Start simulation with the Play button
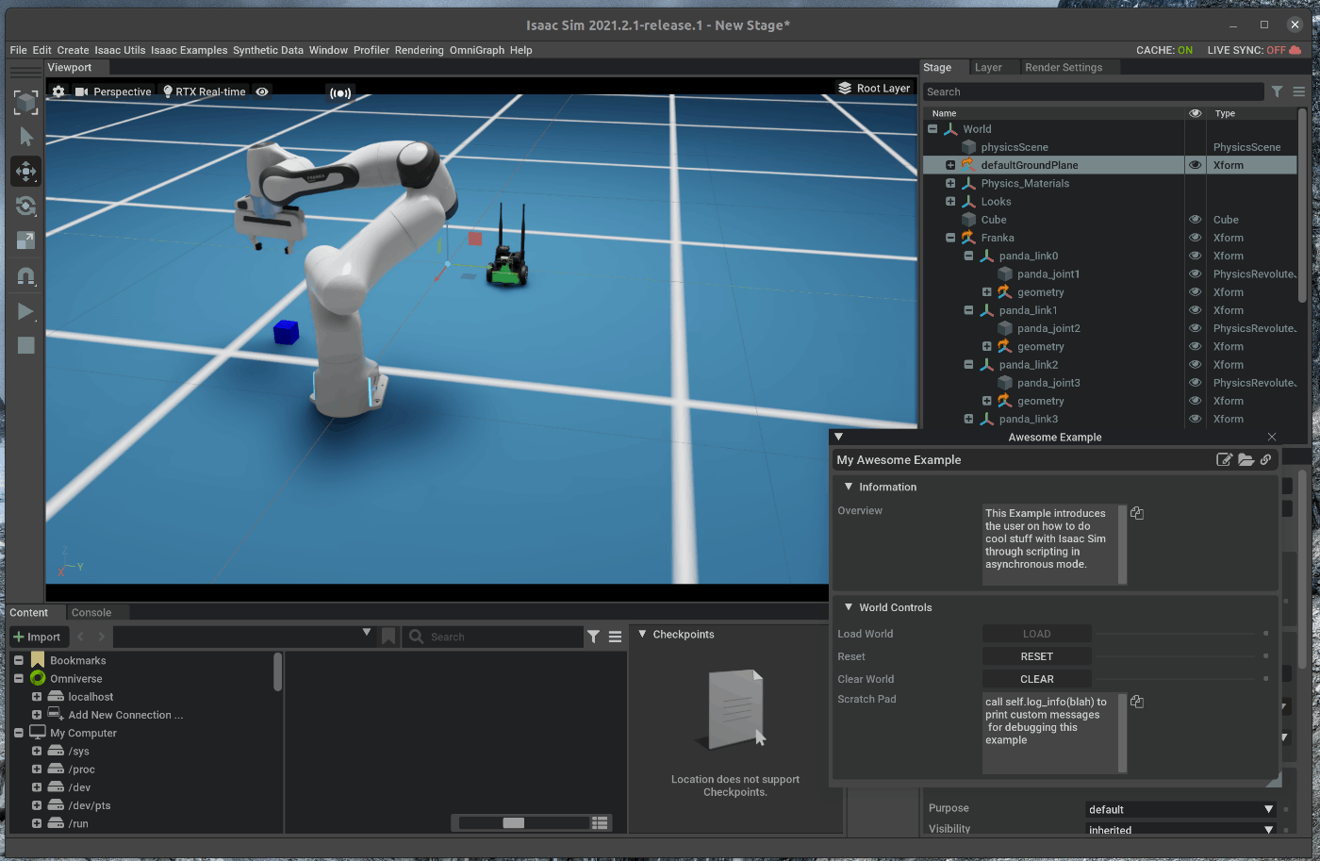Image resolution: width=1320 pixels, height=861 pixels. 25,311
